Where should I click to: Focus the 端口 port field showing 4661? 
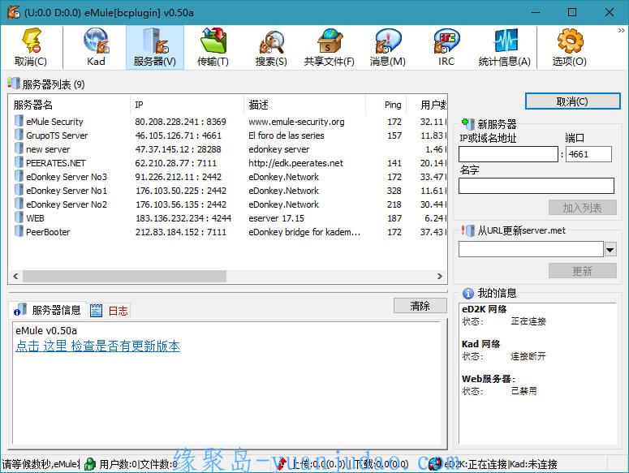[588, 154]
